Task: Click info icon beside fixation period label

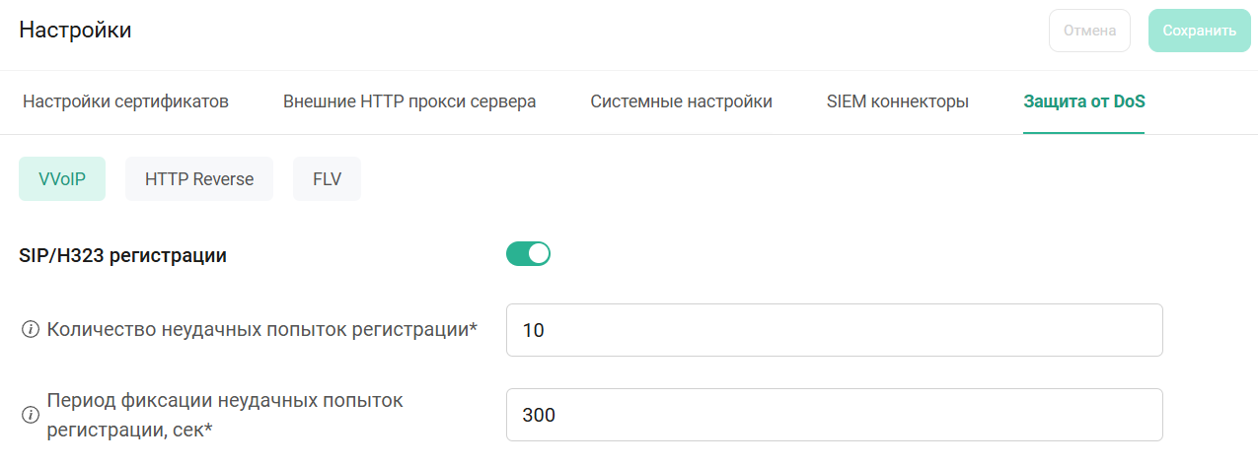Action: point(30,415)
